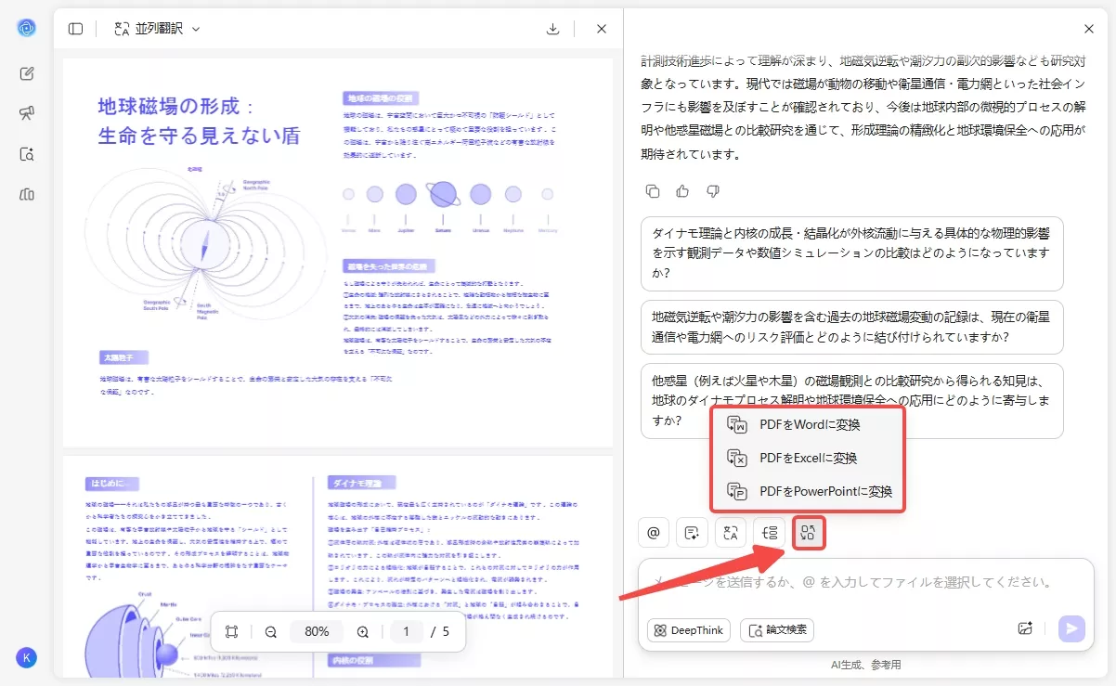Viewport: 1116px width, 686px height.
Task: Open the user avatar K
Action: [26, 657]
